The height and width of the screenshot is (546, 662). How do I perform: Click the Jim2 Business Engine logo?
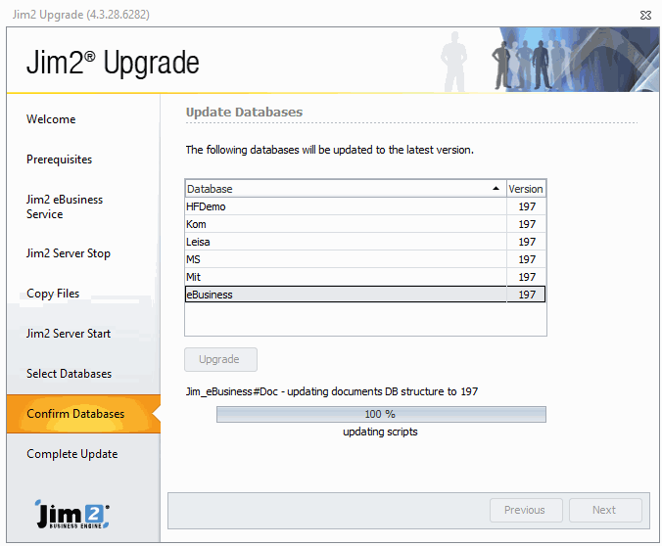[72, 515]
